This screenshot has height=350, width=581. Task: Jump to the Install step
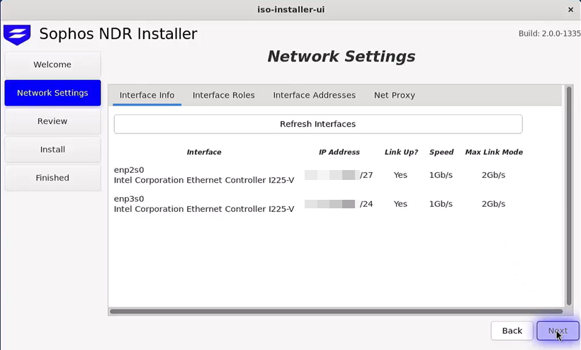(x=52, y=149)
